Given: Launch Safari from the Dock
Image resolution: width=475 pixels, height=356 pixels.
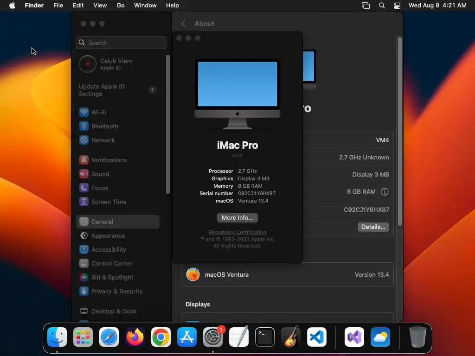Looking at the screenshot, I should tap(109, 337).
